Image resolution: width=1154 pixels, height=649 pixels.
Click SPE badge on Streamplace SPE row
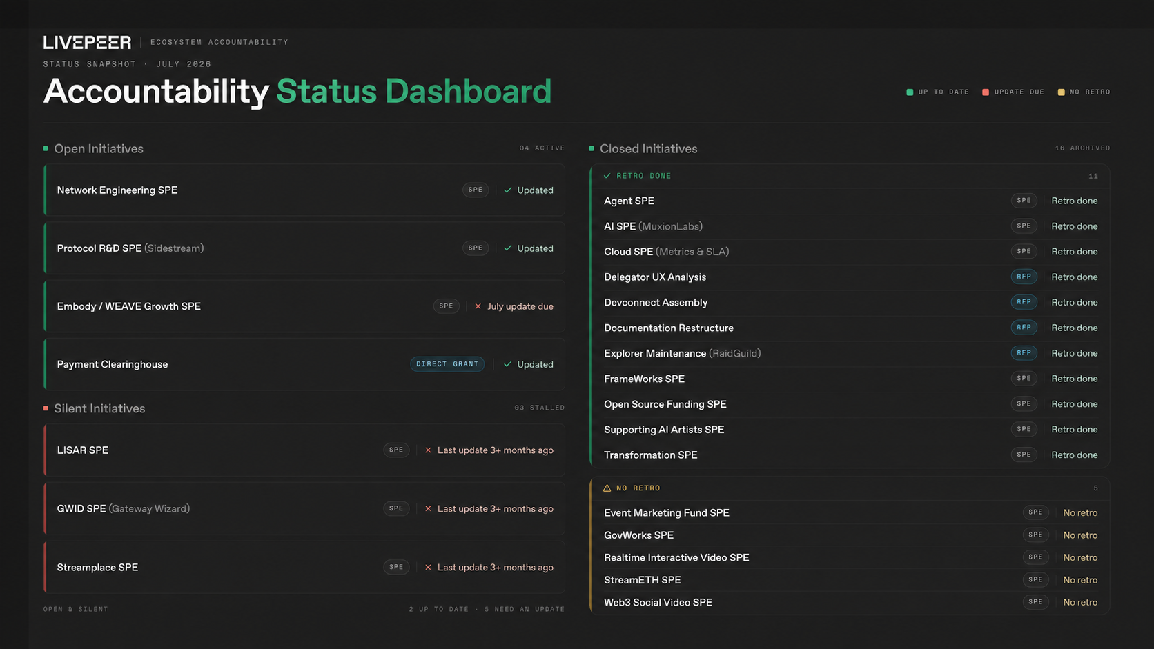396,567
